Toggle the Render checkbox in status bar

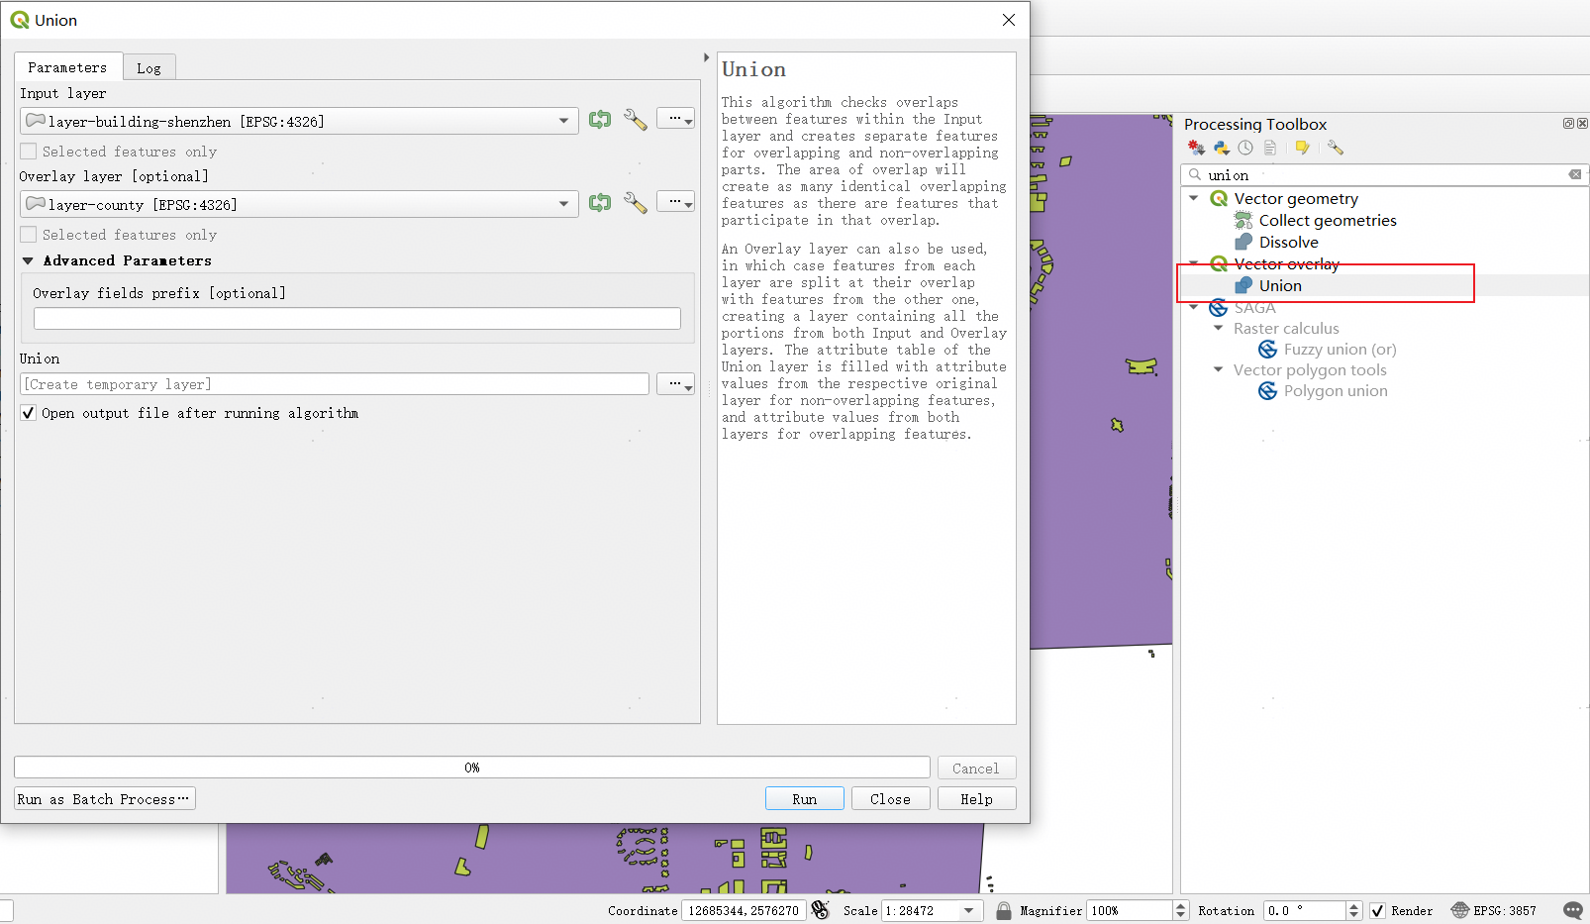(1377, 910)
